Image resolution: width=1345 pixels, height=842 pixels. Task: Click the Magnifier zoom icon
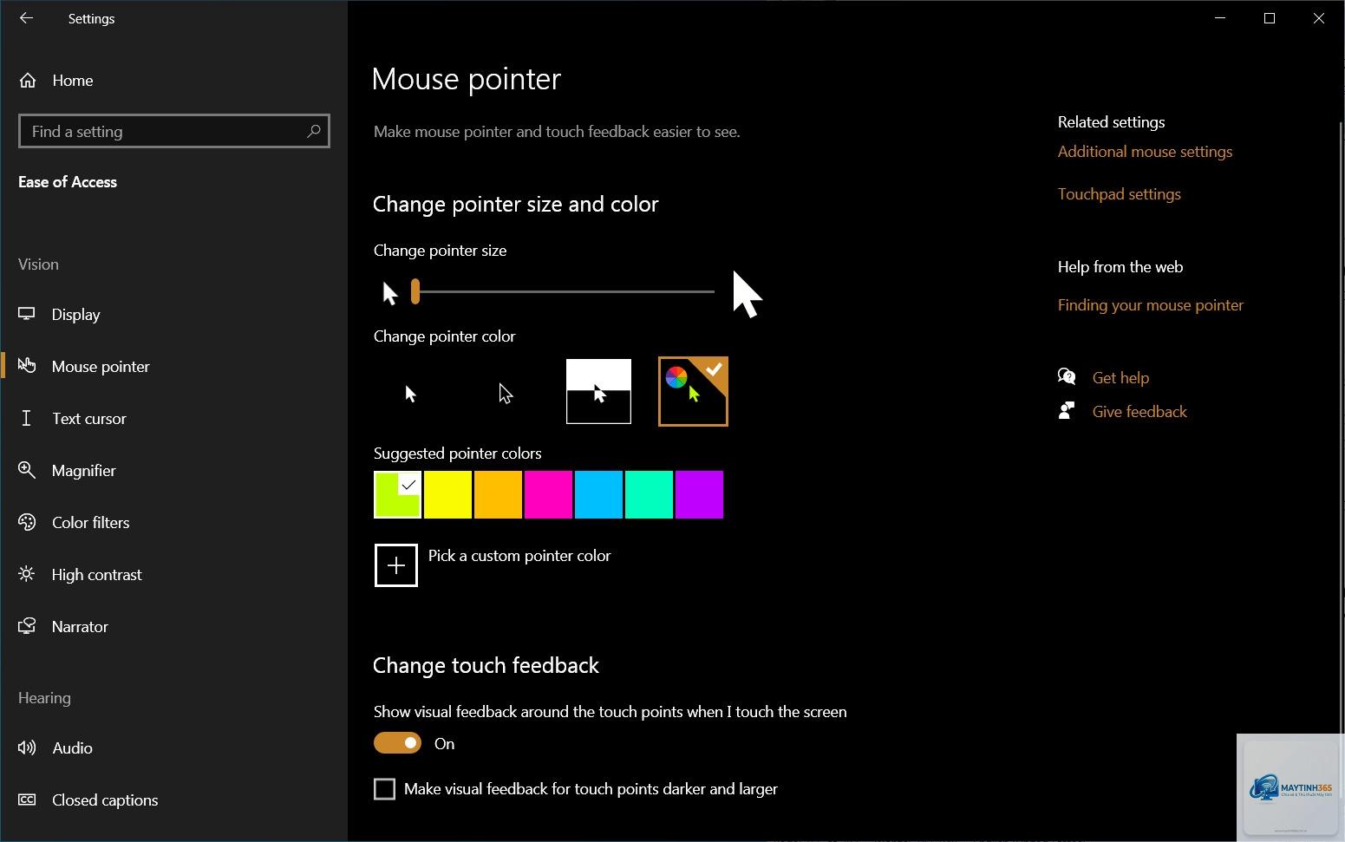tap(27, 470)
